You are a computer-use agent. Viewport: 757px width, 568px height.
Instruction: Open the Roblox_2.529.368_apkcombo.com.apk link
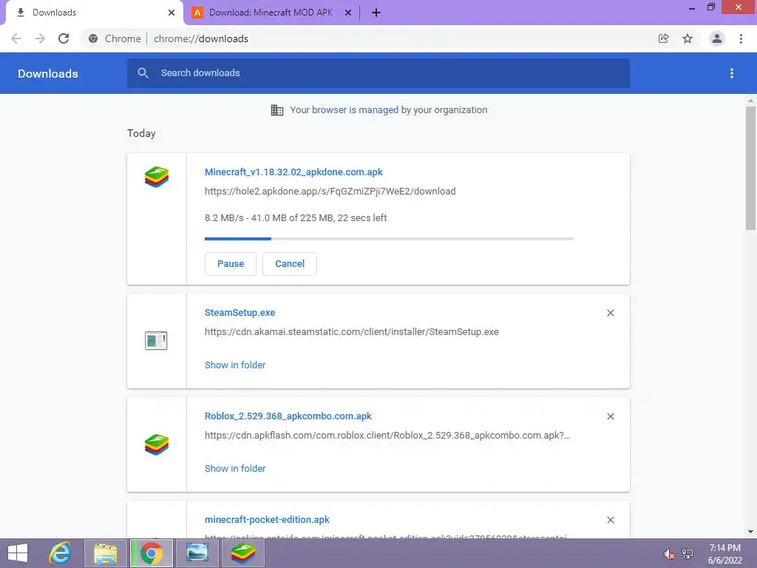[288, 416]
